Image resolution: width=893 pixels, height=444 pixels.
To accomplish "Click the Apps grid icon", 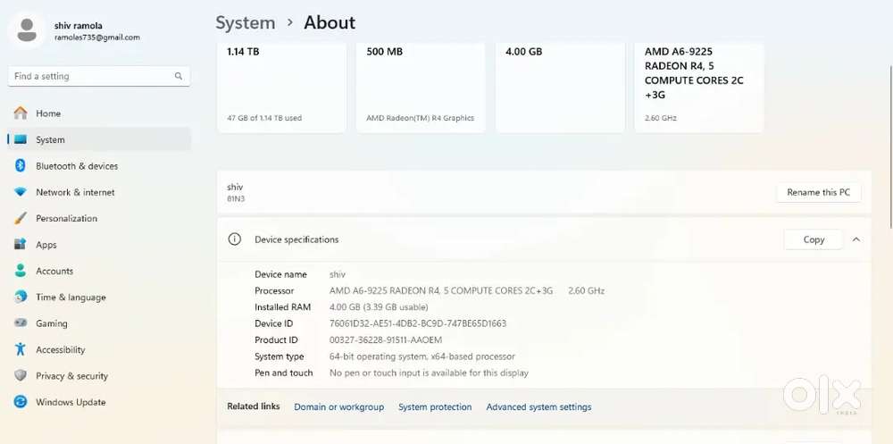I will point(21,245).
